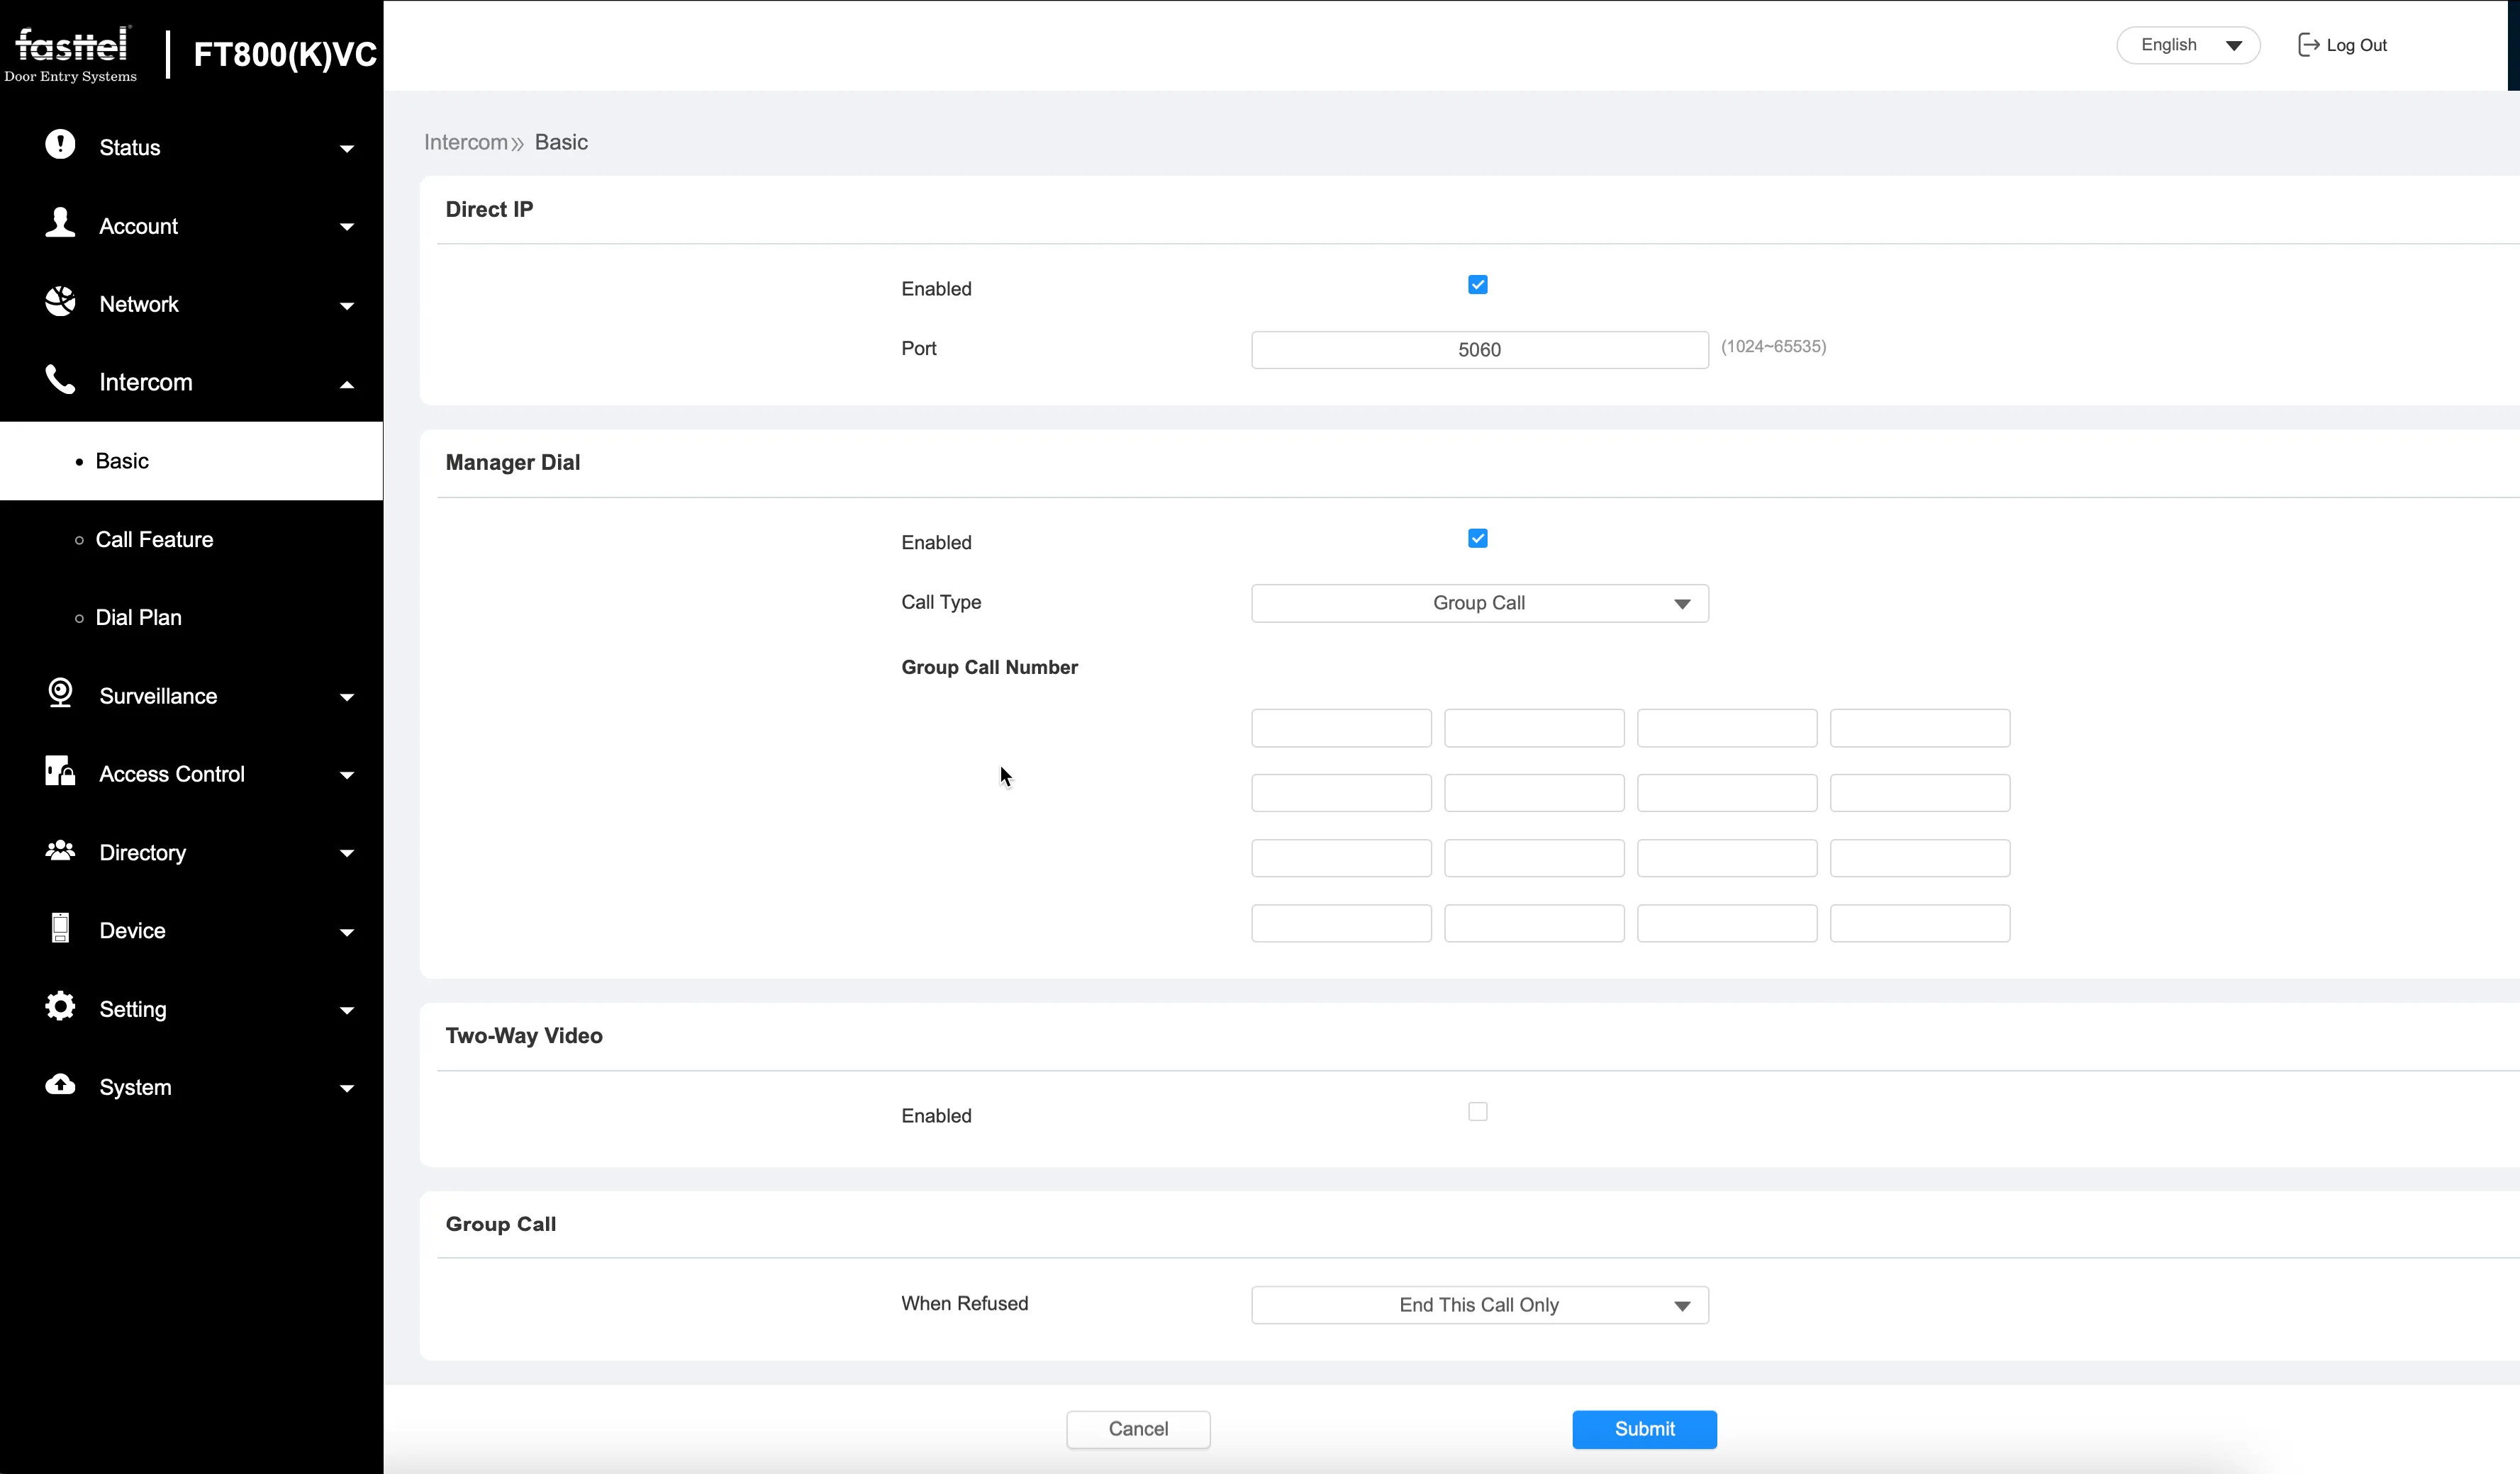Uncheck Manager Dial Enabled checkbox
This screenshot has height=1474, width=2520.
[1478, 539]
